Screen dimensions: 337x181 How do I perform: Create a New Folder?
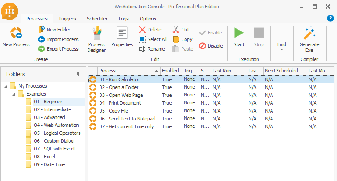tap(55, 30)
